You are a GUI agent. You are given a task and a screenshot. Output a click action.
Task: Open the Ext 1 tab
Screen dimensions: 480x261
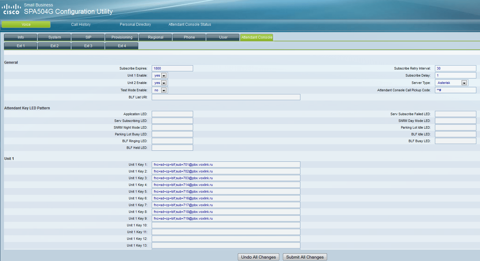[x=21, y=46]
